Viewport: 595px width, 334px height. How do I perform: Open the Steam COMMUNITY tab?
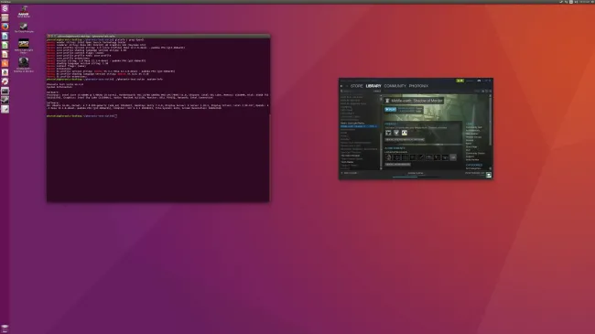tap(395, 86)
